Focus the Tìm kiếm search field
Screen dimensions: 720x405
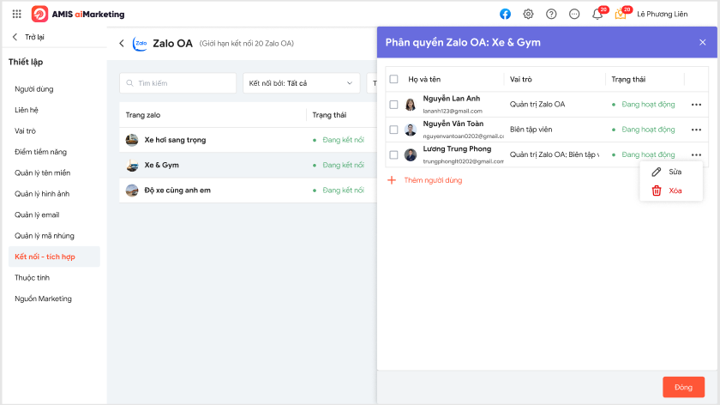click(177, 83)
